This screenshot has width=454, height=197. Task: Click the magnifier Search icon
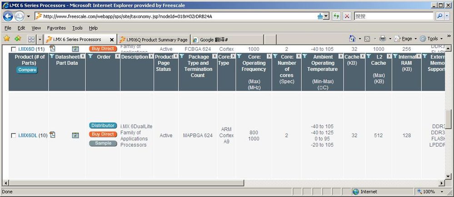[439, 16]
